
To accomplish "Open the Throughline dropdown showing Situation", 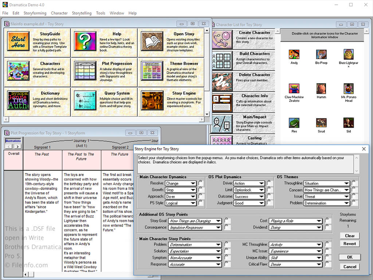I will [x=327, y=183].
